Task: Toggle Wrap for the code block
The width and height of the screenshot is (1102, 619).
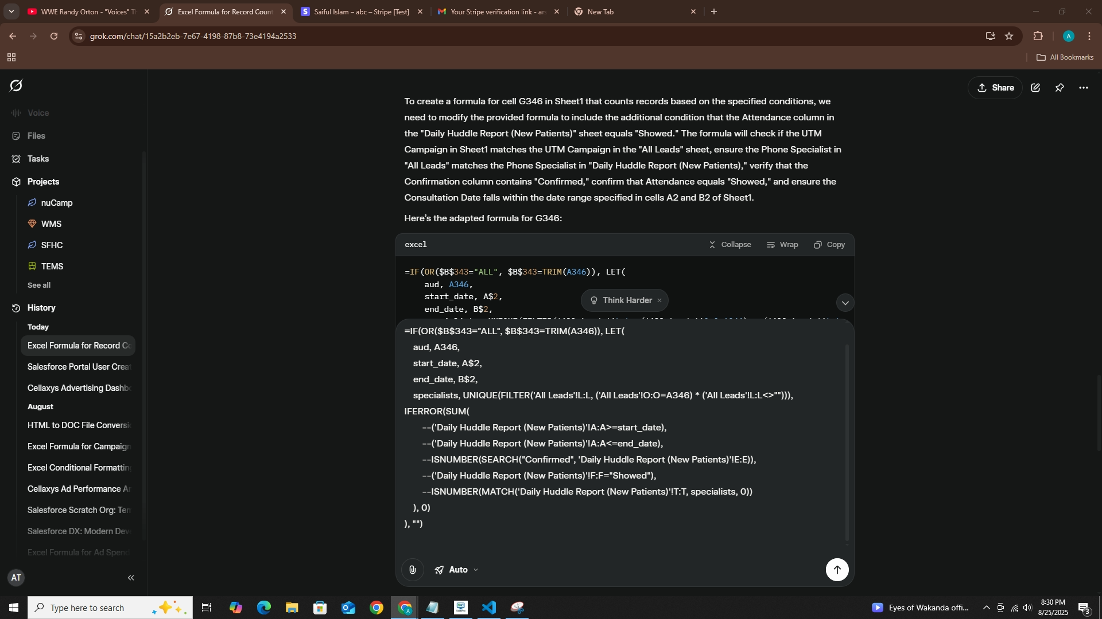Action: click(x=782, y=245)
